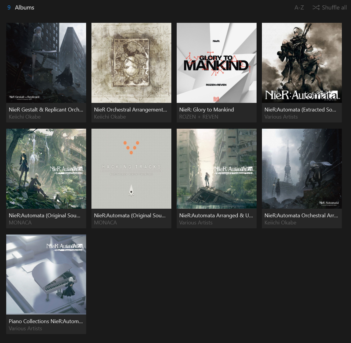351x343 pixels.
Task: Click the 'NieR:Automata Arranged & U...' title
Action: tap(216, 216)
